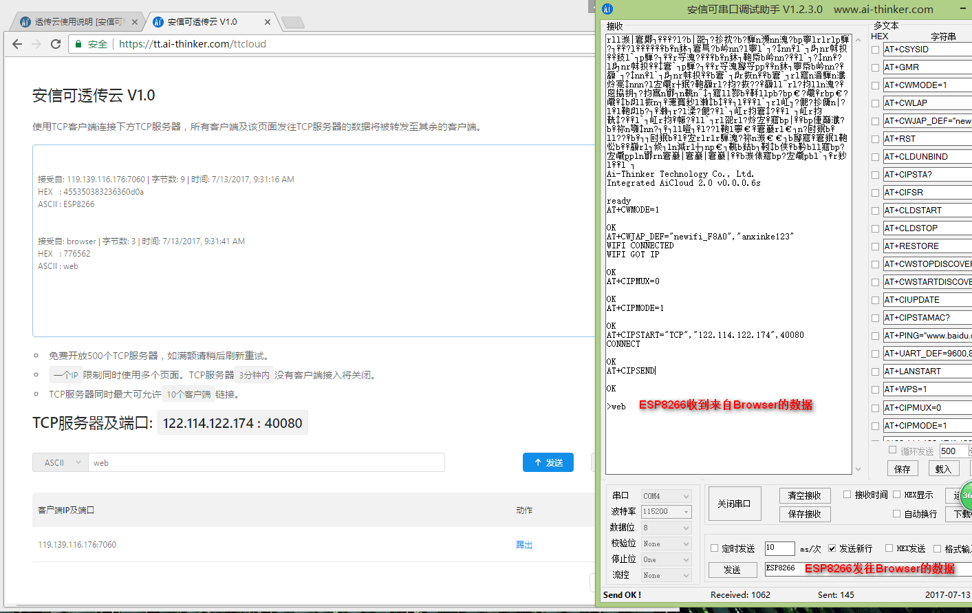Click the AT+CIPSTA? command field
The image size is (972, 613).
pyautogui.click(x=927, y=175)
